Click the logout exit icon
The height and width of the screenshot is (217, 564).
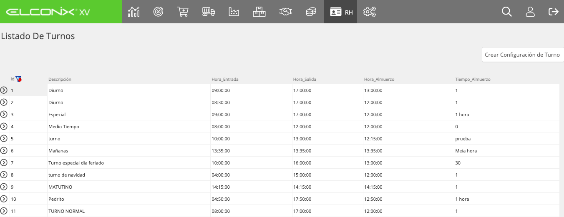pyautogui.click(x=554, y=12)
